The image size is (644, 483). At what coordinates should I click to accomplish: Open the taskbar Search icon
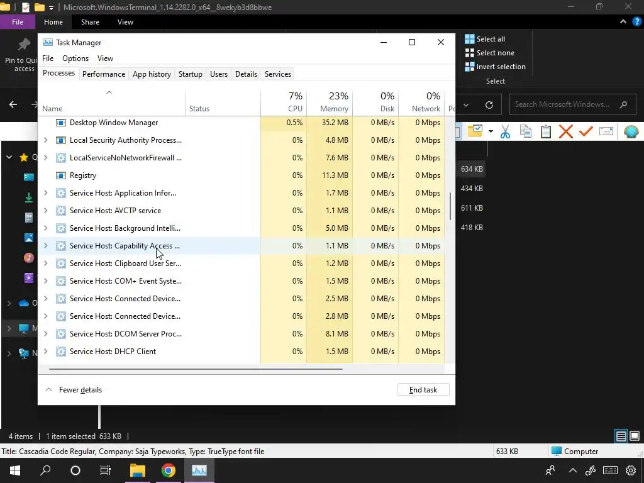point(45,470)
